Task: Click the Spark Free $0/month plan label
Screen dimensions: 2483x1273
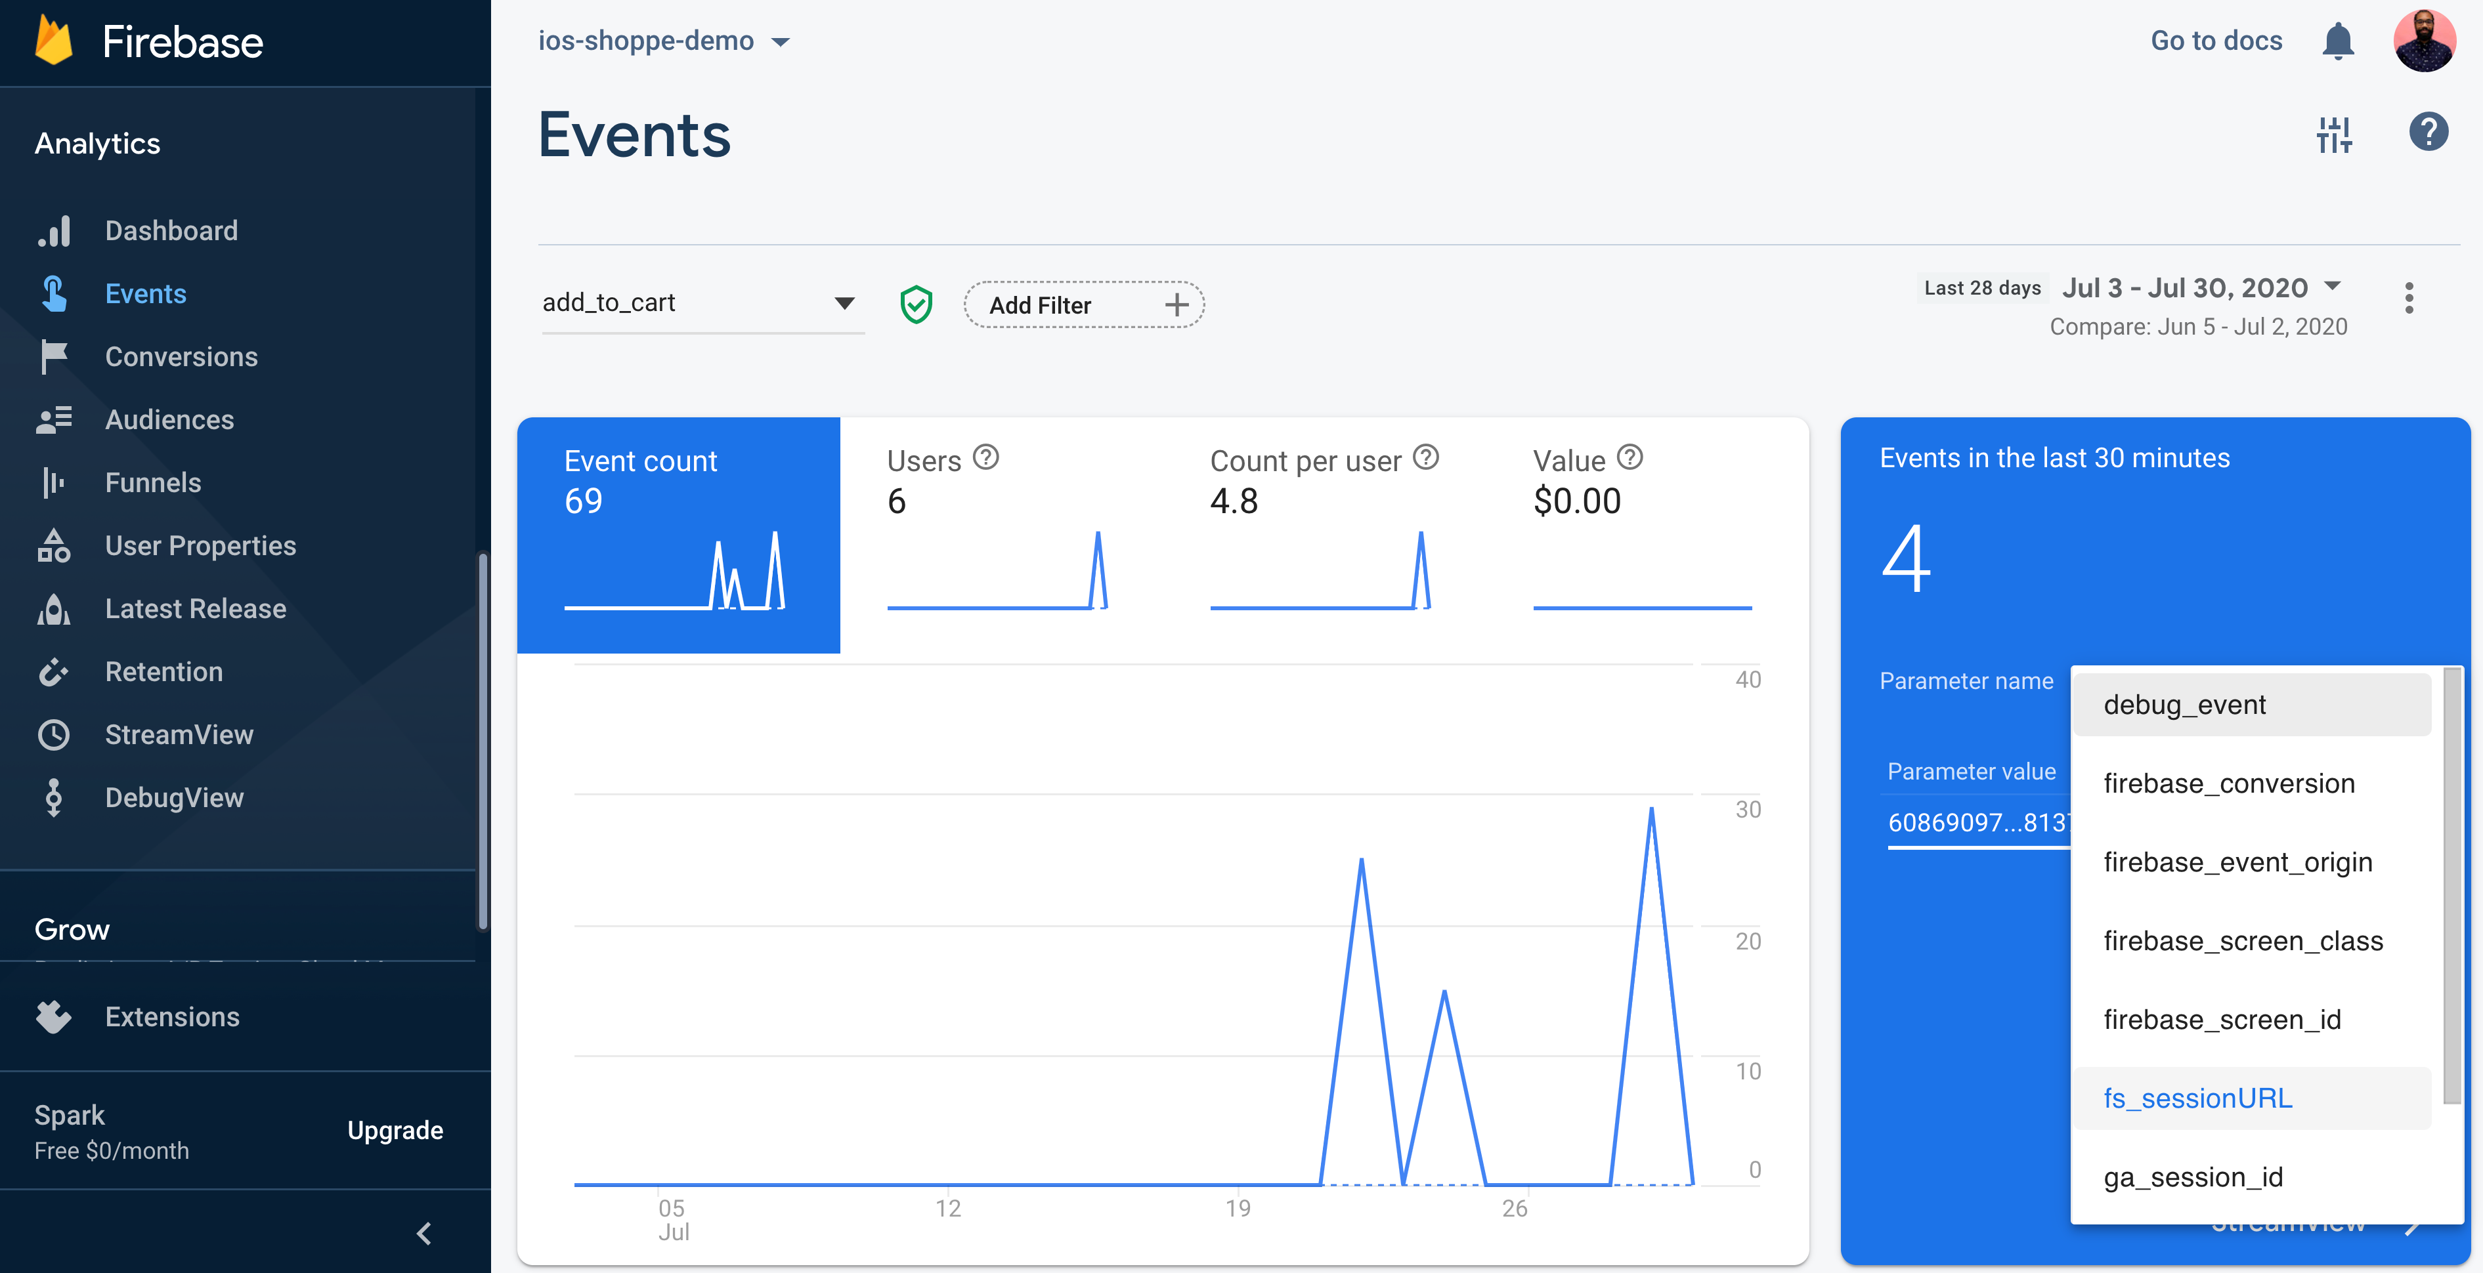Action: coord(112,1133)
